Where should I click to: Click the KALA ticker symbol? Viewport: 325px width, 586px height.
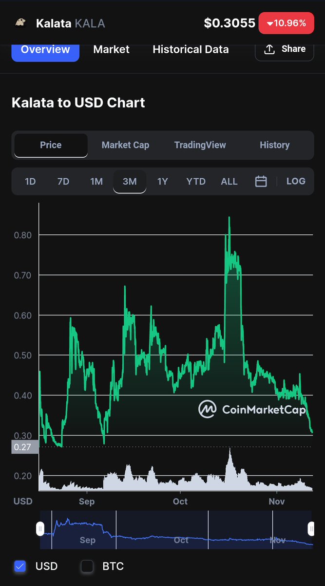[x=90, y=23]
